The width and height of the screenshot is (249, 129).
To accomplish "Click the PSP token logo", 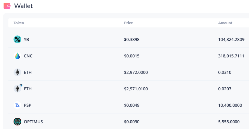I will [x=17, y=105].
